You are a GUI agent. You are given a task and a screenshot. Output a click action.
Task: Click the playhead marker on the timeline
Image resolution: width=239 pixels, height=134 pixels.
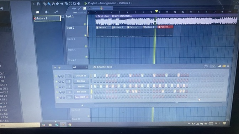(156, 11)
